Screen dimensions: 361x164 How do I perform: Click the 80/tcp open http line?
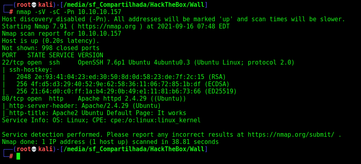tap(94, 99)
